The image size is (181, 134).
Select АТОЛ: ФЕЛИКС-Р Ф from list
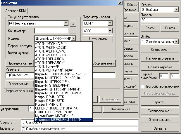(63, 44)
